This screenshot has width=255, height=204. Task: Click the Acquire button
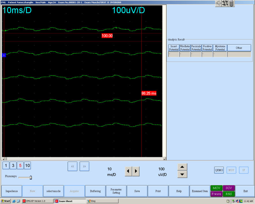[74, 191]
